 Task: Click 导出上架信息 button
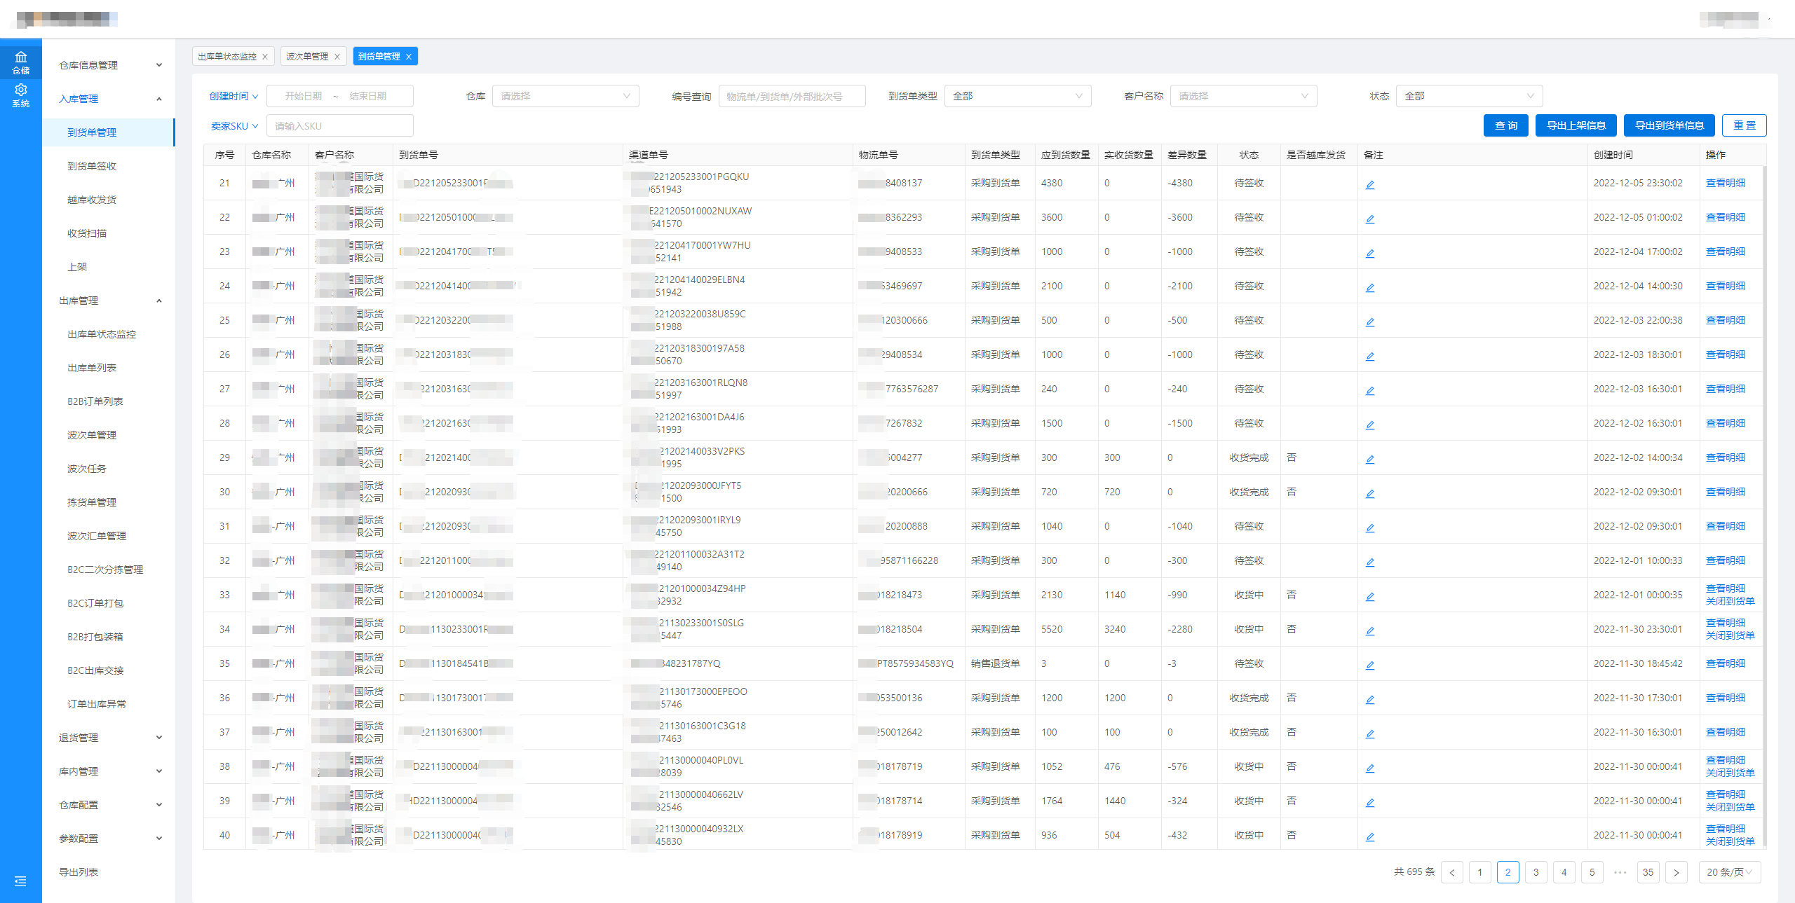1576,125
